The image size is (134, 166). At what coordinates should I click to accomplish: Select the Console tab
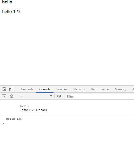pos(45,89)
